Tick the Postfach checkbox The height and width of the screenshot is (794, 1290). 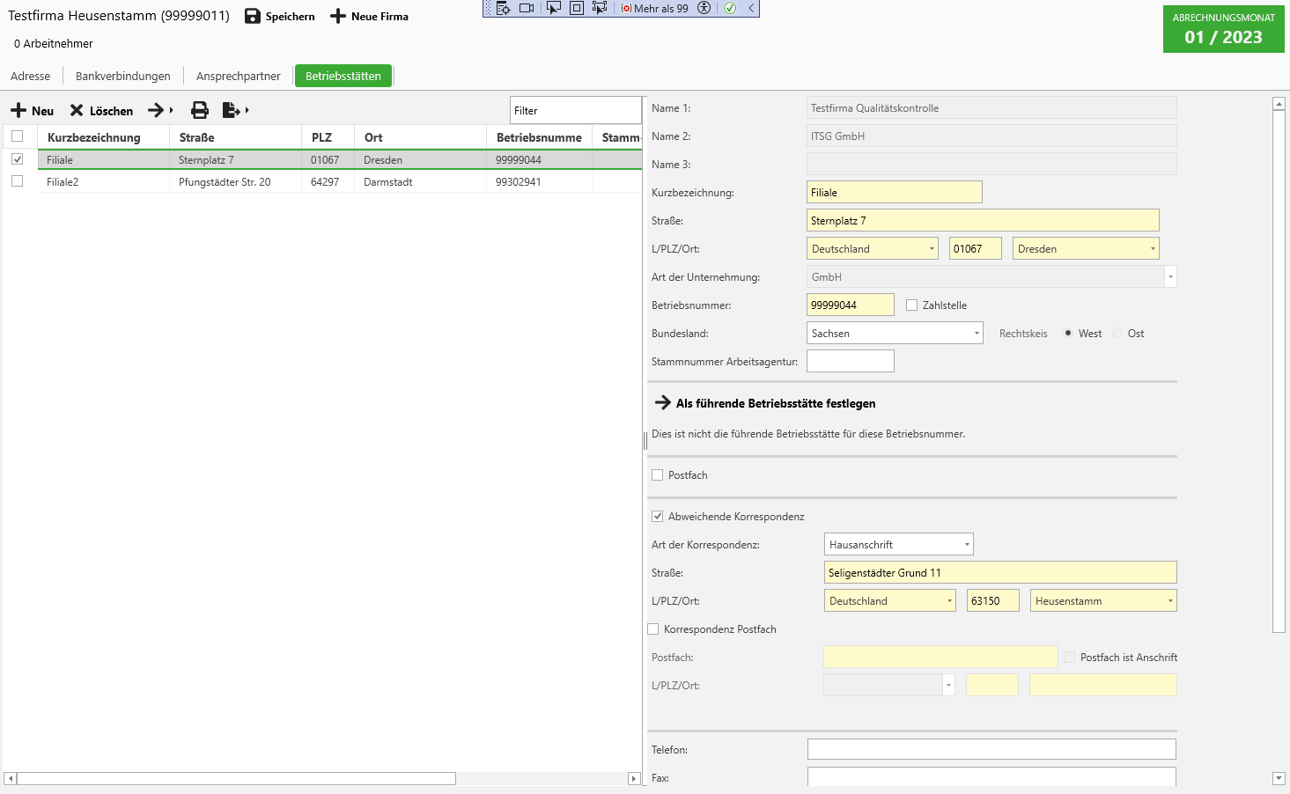point(658,475)
